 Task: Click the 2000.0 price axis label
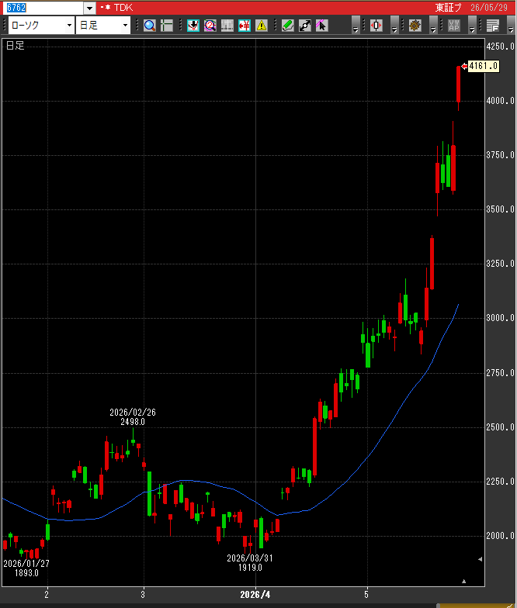(500, 536)
